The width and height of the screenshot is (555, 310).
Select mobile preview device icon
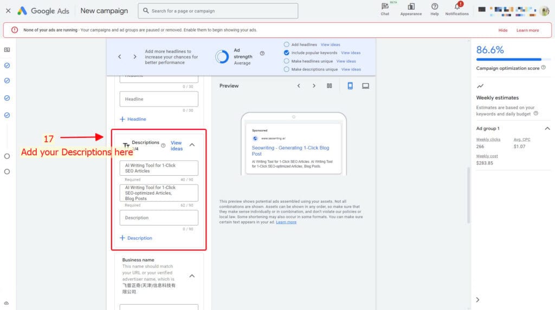click(350, 86)
